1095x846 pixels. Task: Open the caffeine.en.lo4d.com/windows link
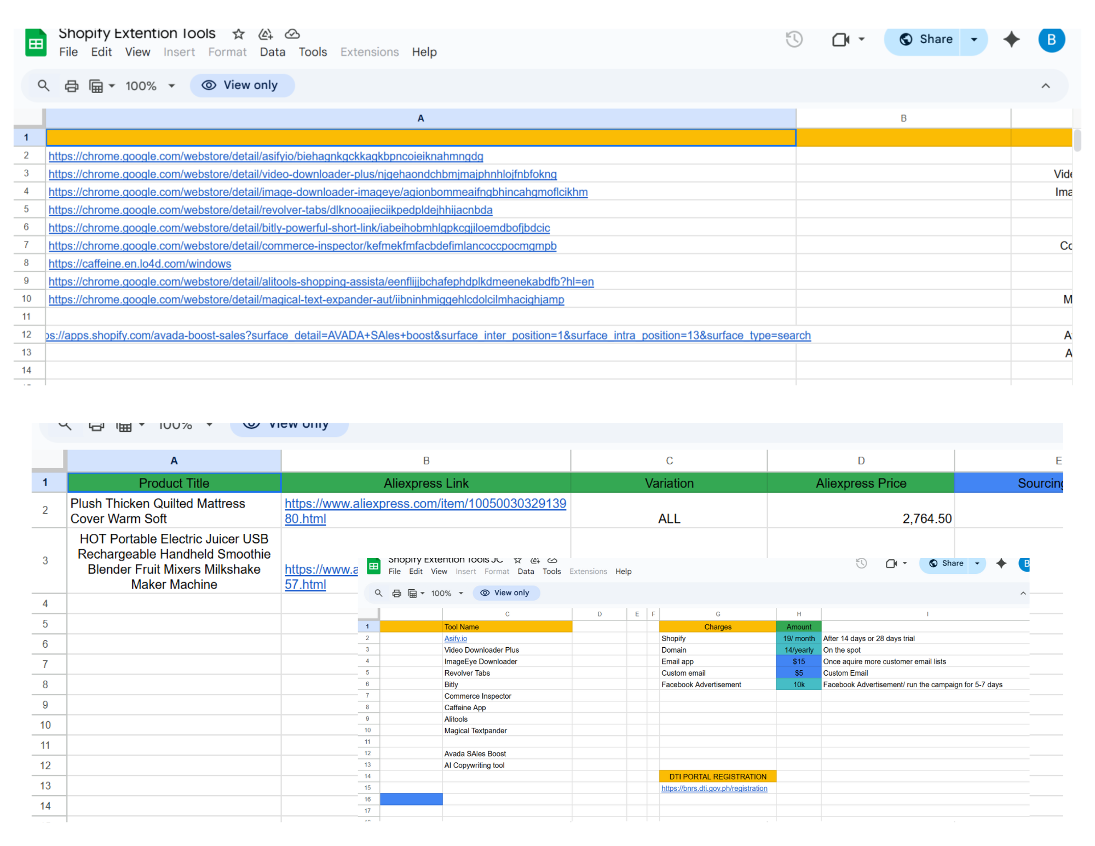point(140,263)
